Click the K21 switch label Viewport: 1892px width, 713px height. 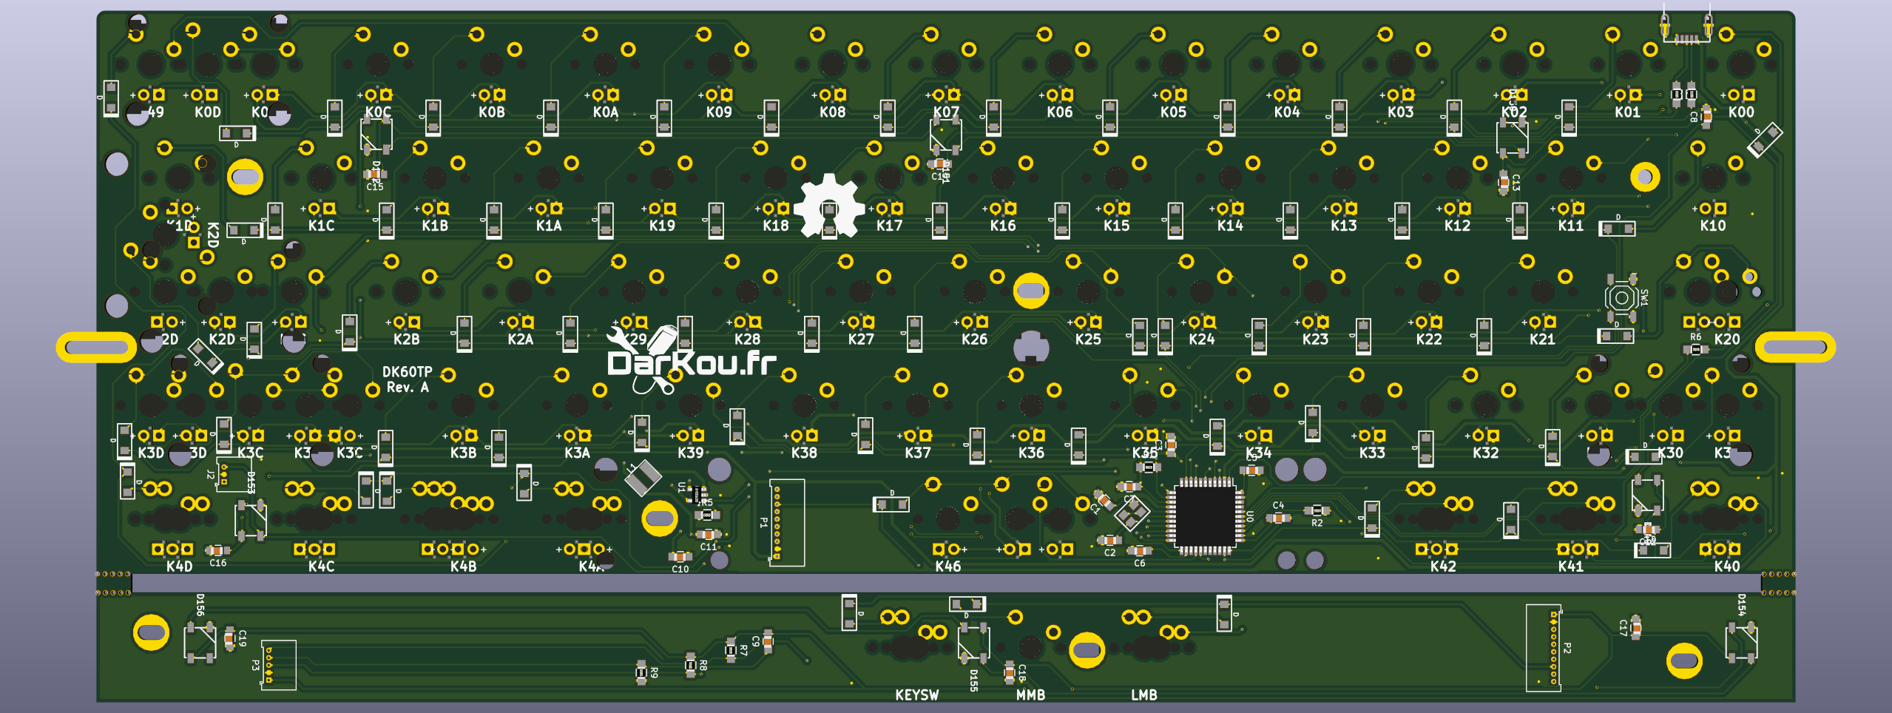click(x=1542, y=339)
